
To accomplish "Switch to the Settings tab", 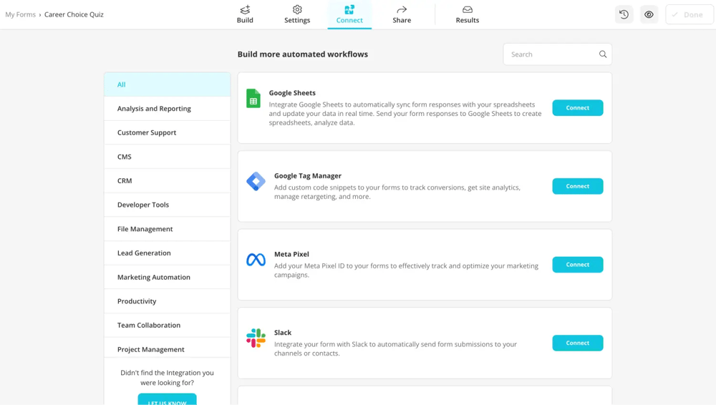I will [297, 14].
